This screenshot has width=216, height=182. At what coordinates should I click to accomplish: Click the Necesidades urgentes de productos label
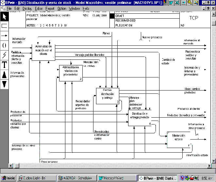pyautogui.click(x=83, y=105)
